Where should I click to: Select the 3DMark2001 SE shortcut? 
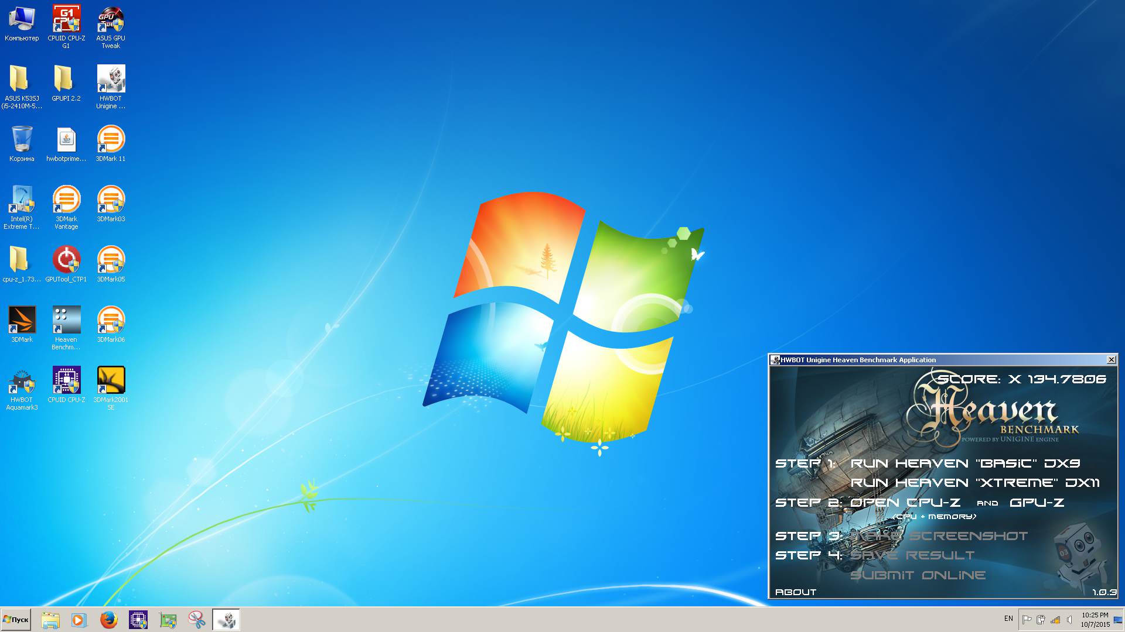[x=111, y=388]
